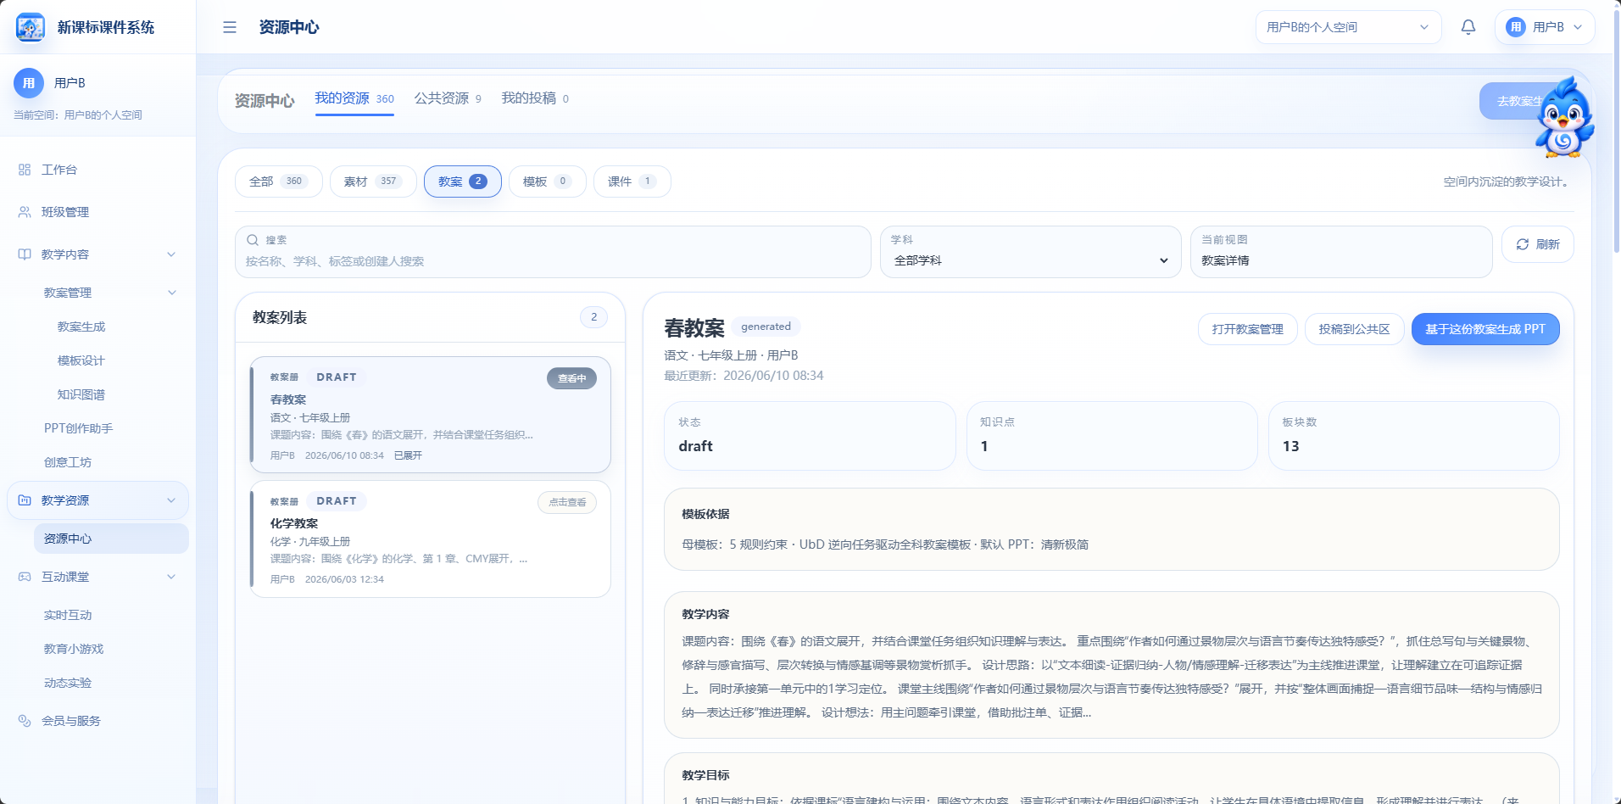Open 实时互动 in sidebar
Image resolution: width=1621 pixels, height=804 pixels.
tap(68, 615)
